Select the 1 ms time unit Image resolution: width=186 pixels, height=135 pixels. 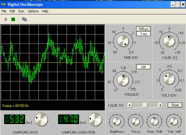[143, 34]
